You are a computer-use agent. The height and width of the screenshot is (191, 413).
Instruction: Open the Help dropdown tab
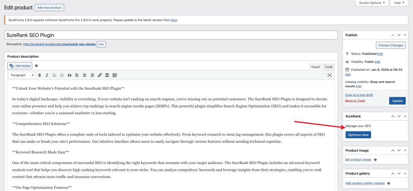click(x=399, y=3)
